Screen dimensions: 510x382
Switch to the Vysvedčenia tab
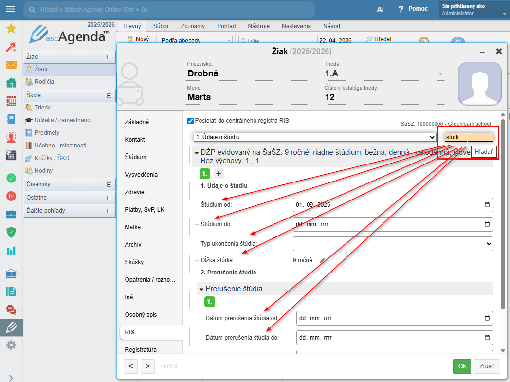pyautogui.click(x=141, y=175)
